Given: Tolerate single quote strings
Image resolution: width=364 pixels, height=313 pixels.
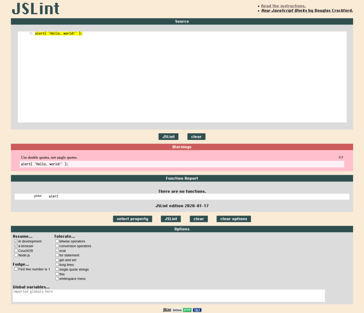Looking at the screenshot, I should tap(57, 269).
